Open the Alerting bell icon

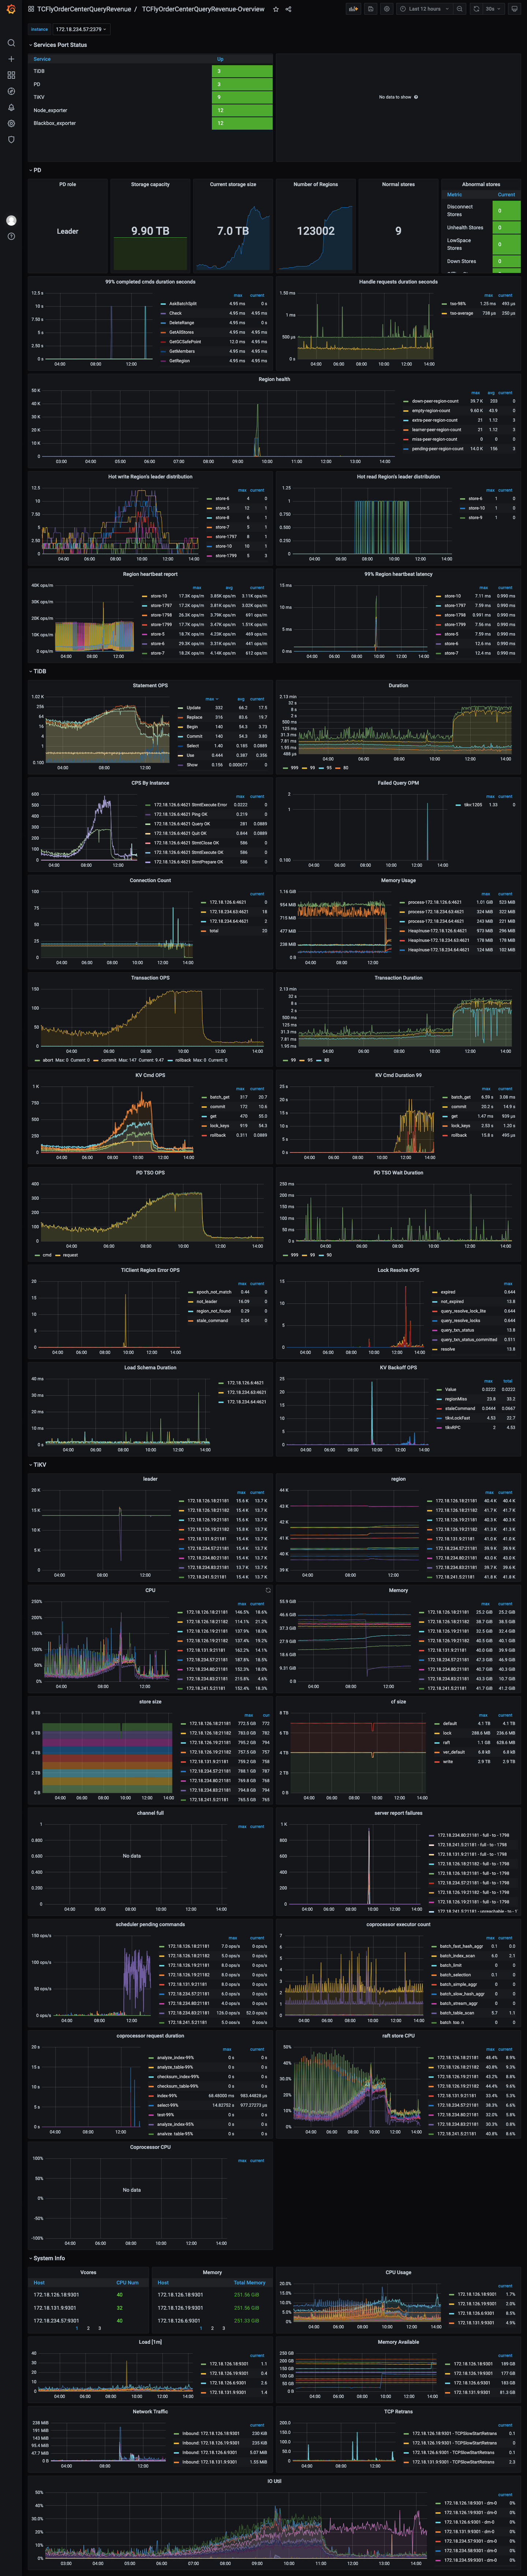[11, 107]
